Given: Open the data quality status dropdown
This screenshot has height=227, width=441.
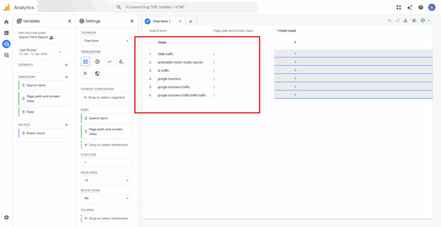Looking at the screenshot, I should pos(425,21).
